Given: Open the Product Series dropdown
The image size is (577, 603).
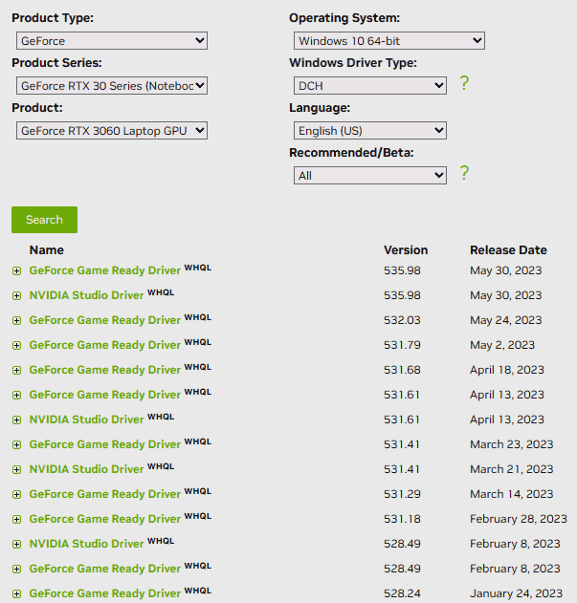Looking at the screenshot, I should (x=112, y=85).
